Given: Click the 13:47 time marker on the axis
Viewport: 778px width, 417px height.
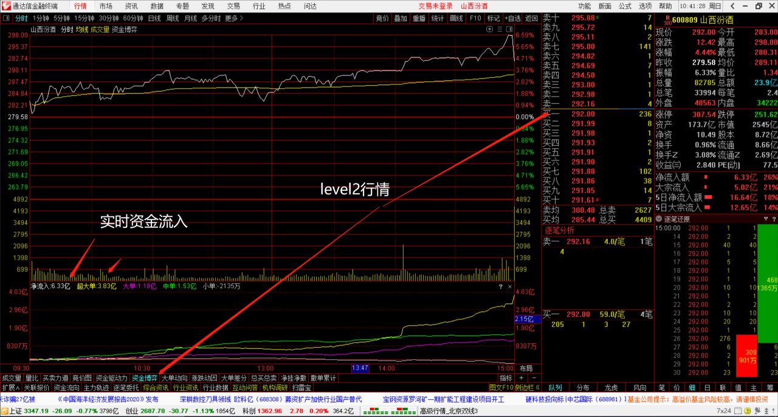Looking at the screenshot, I should (x=360, y=368).
